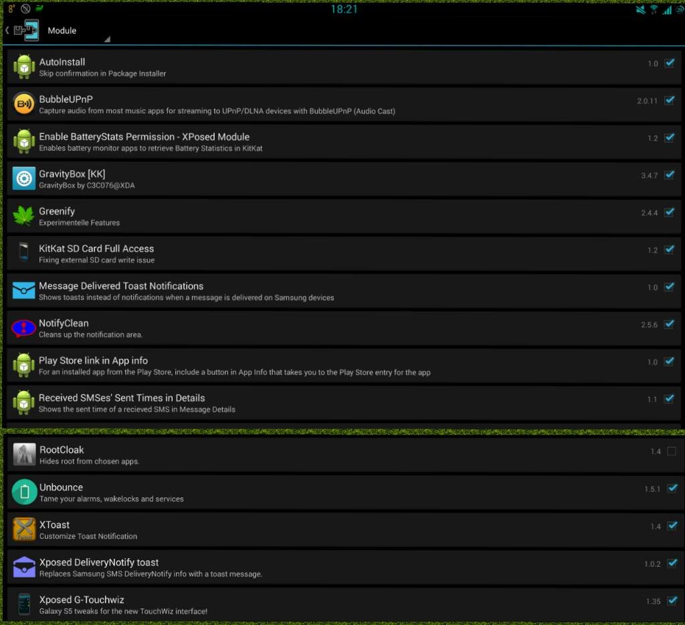Toggle the XToast checkbox

[x=672, y=526]
